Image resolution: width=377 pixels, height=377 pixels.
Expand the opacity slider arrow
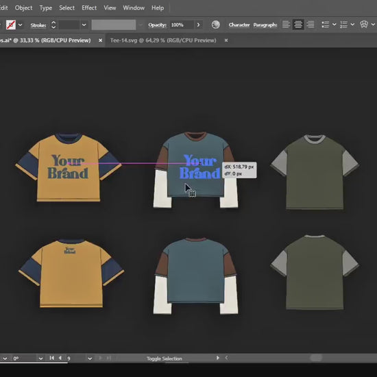(198, 25)
